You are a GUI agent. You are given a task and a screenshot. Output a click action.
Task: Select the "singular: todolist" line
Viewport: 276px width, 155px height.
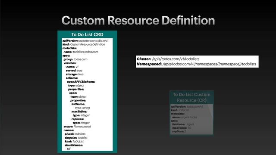tap(76, 138)
